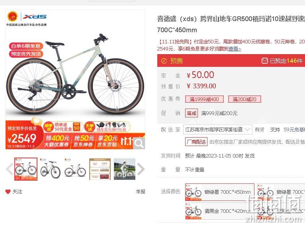Click the XDS brand logo
Image resolution: width=305 pixels, height=226 pixels.
click(34, 17)
